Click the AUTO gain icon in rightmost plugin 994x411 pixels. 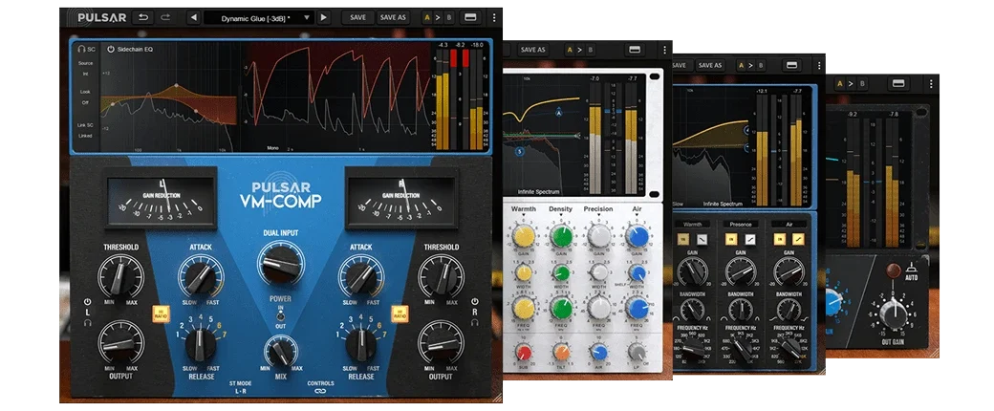[910, 271]
